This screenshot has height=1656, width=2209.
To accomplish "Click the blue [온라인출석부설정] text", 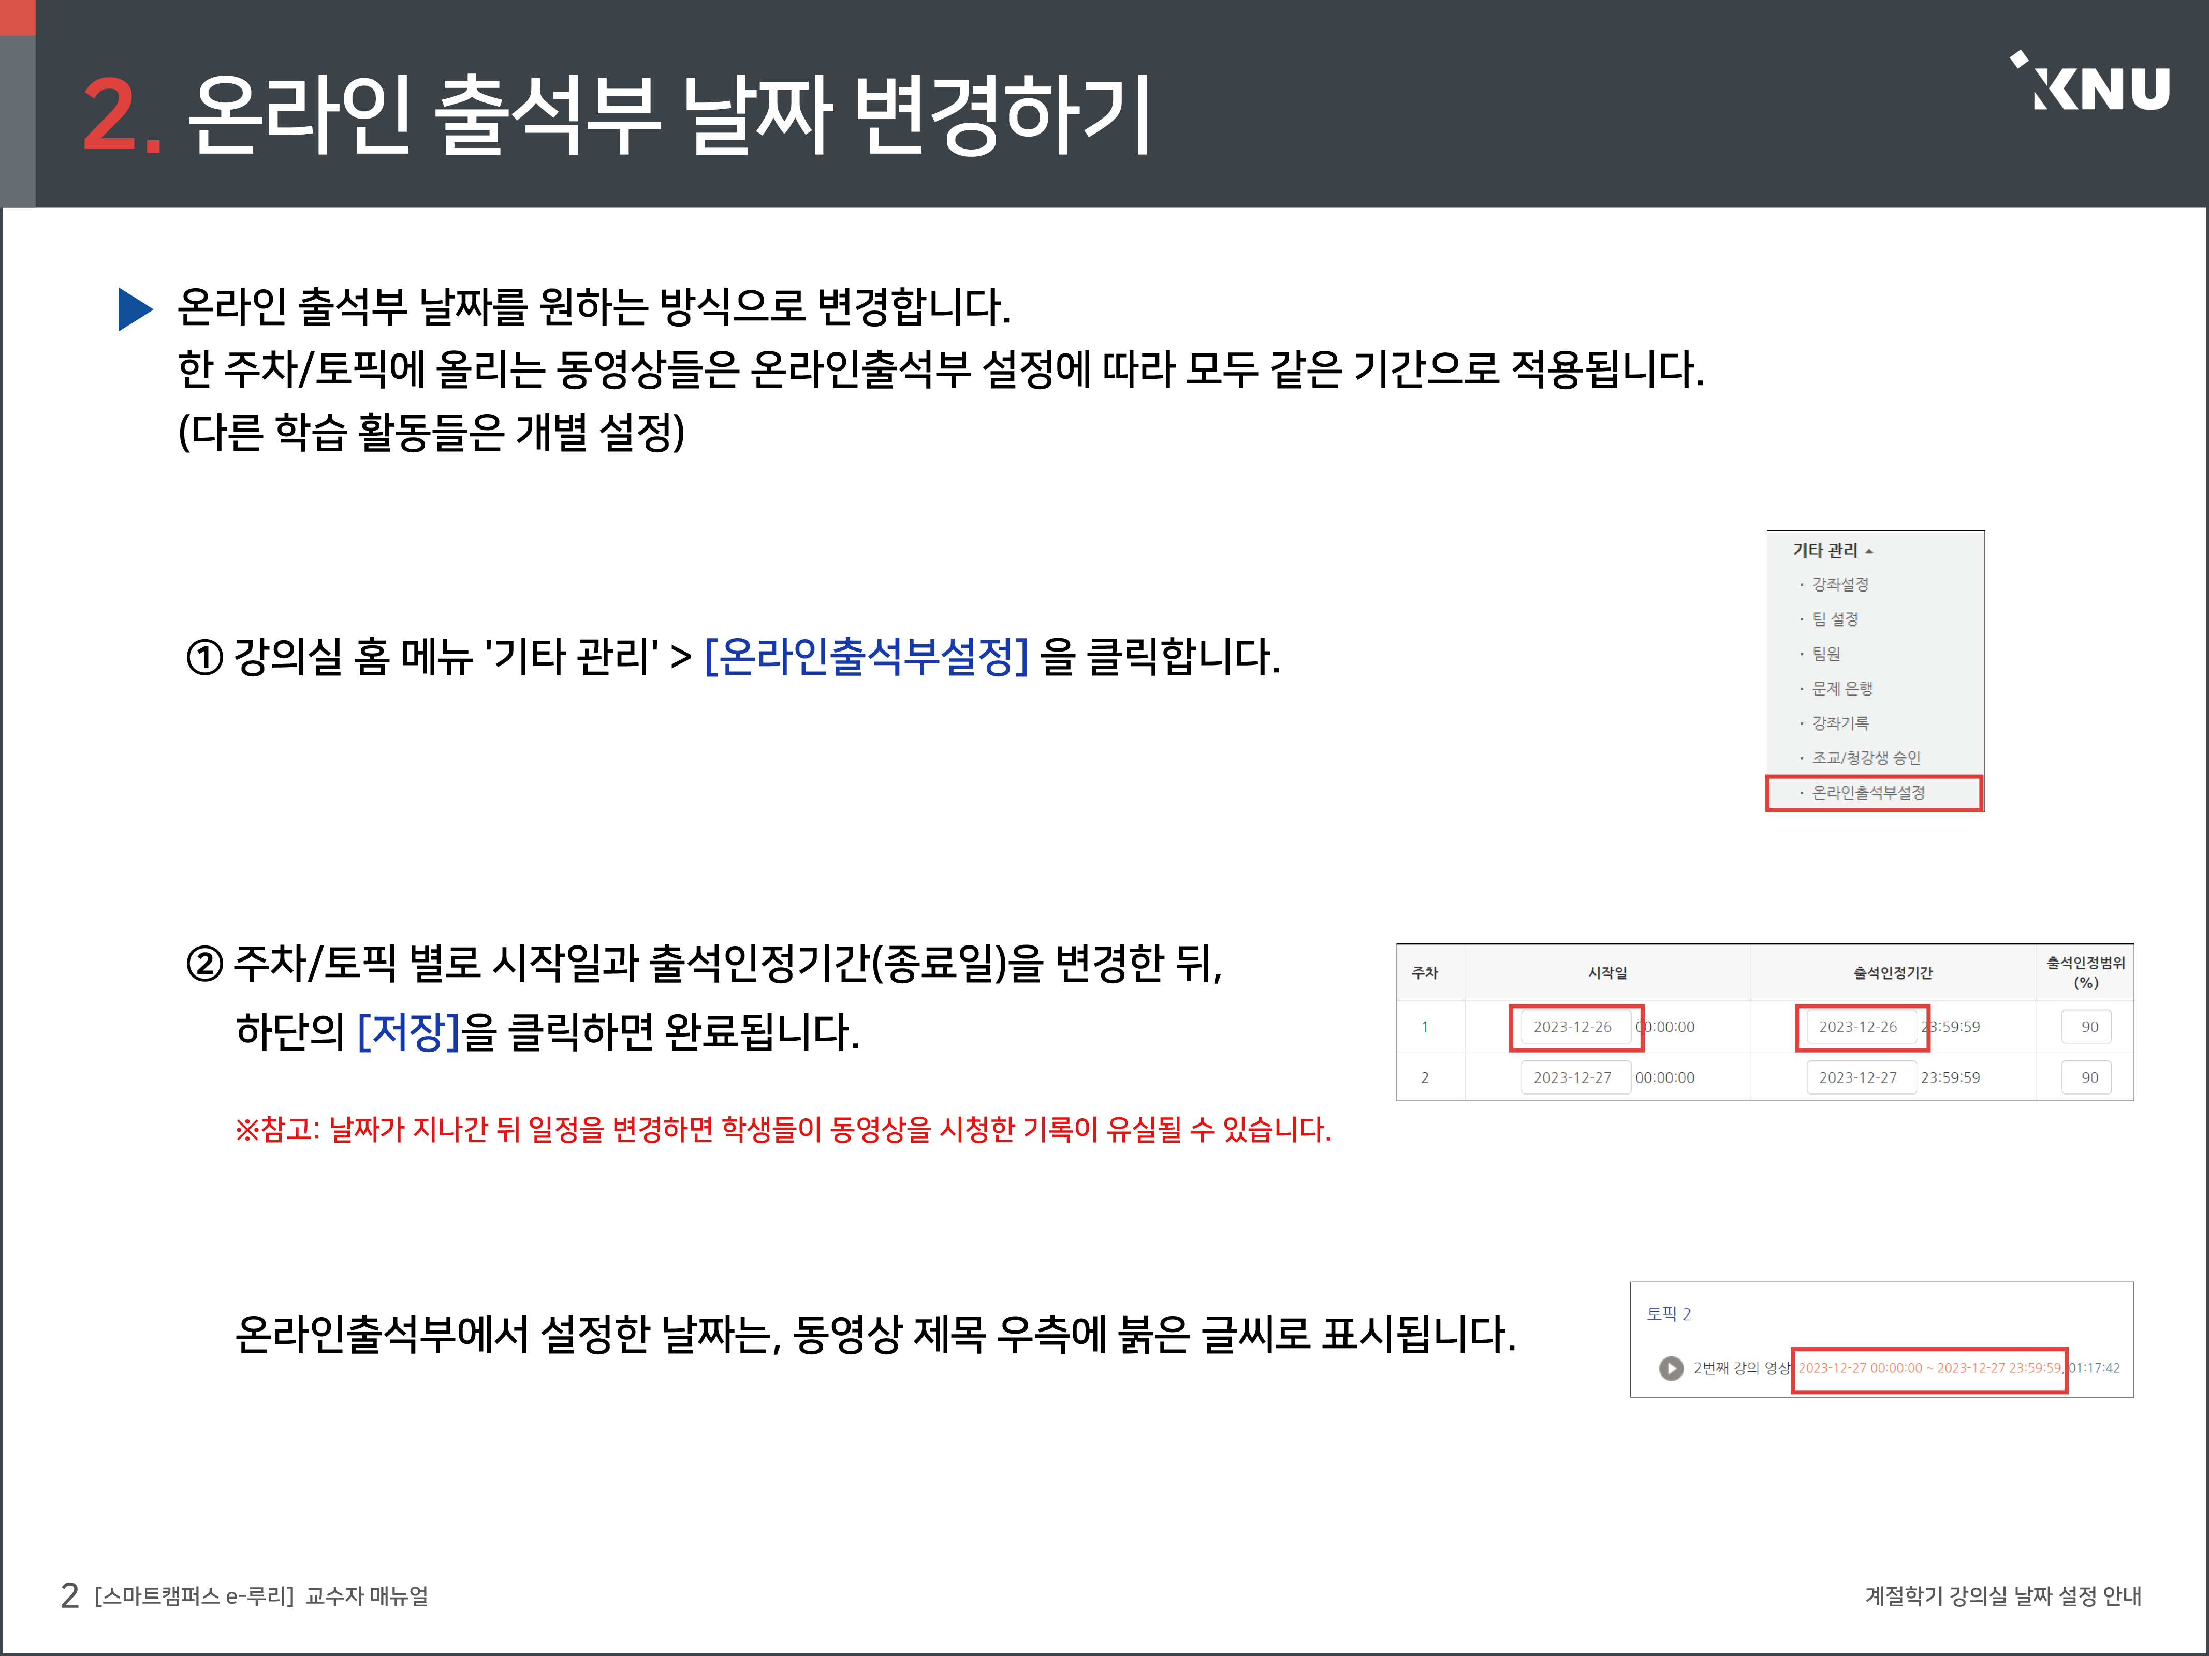I will [866, 657].
